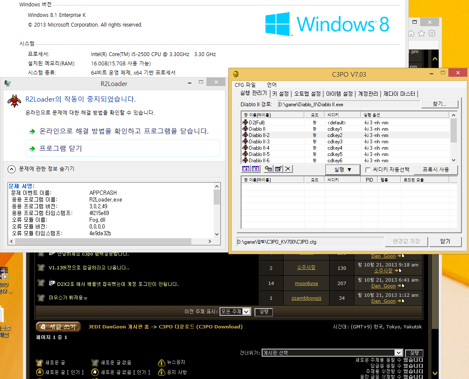
Task: Click 온라인으로 해결 방법을 확인하고 프로그램을 닫습니다
Action: [124, 131]
